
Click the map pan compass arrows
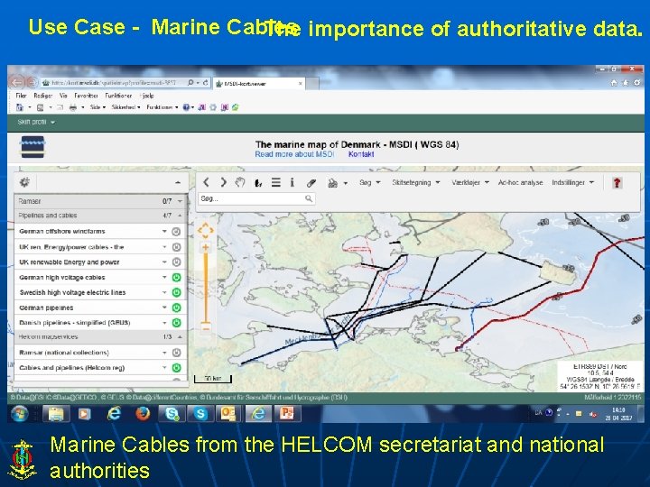pos(206,230)
